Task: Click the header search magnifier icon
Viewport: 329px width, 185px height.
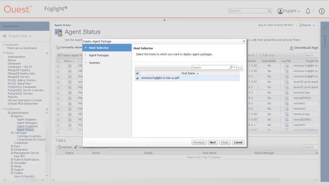Action: click(269, 11)
